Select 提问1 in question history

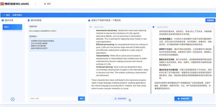point(12,27)
